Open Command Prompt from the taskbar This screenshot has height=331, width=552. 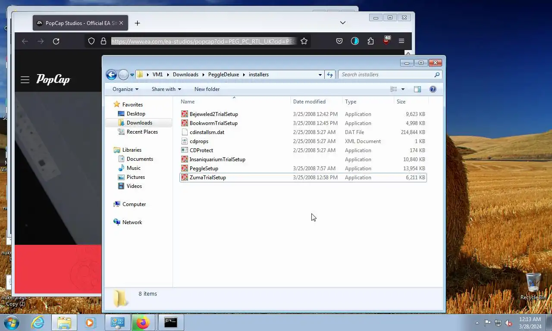[171, 322]
